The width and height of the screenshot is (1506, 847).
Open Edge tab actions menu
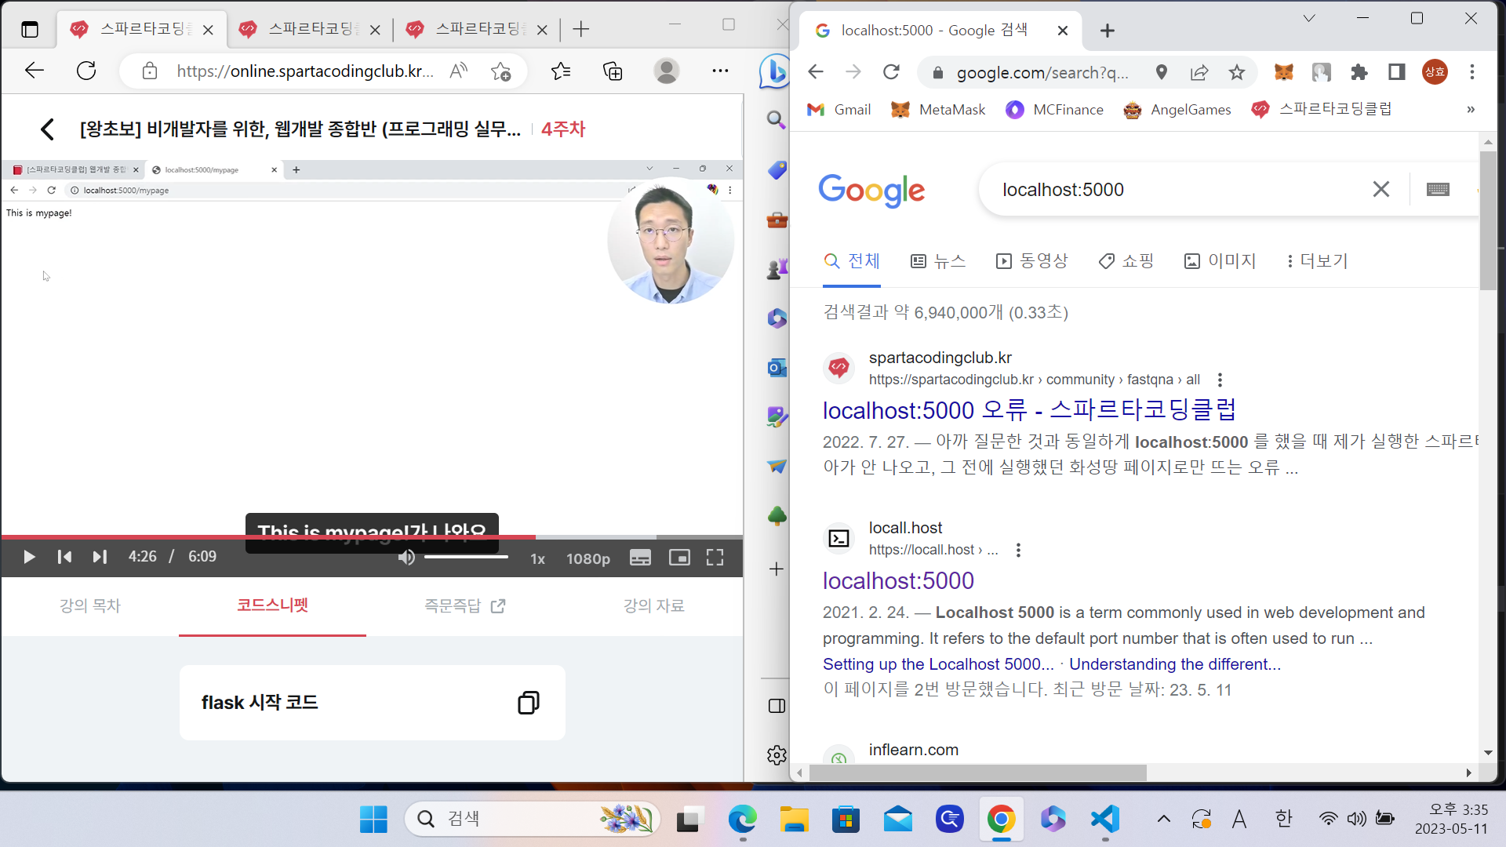click(x=30, y=30)
